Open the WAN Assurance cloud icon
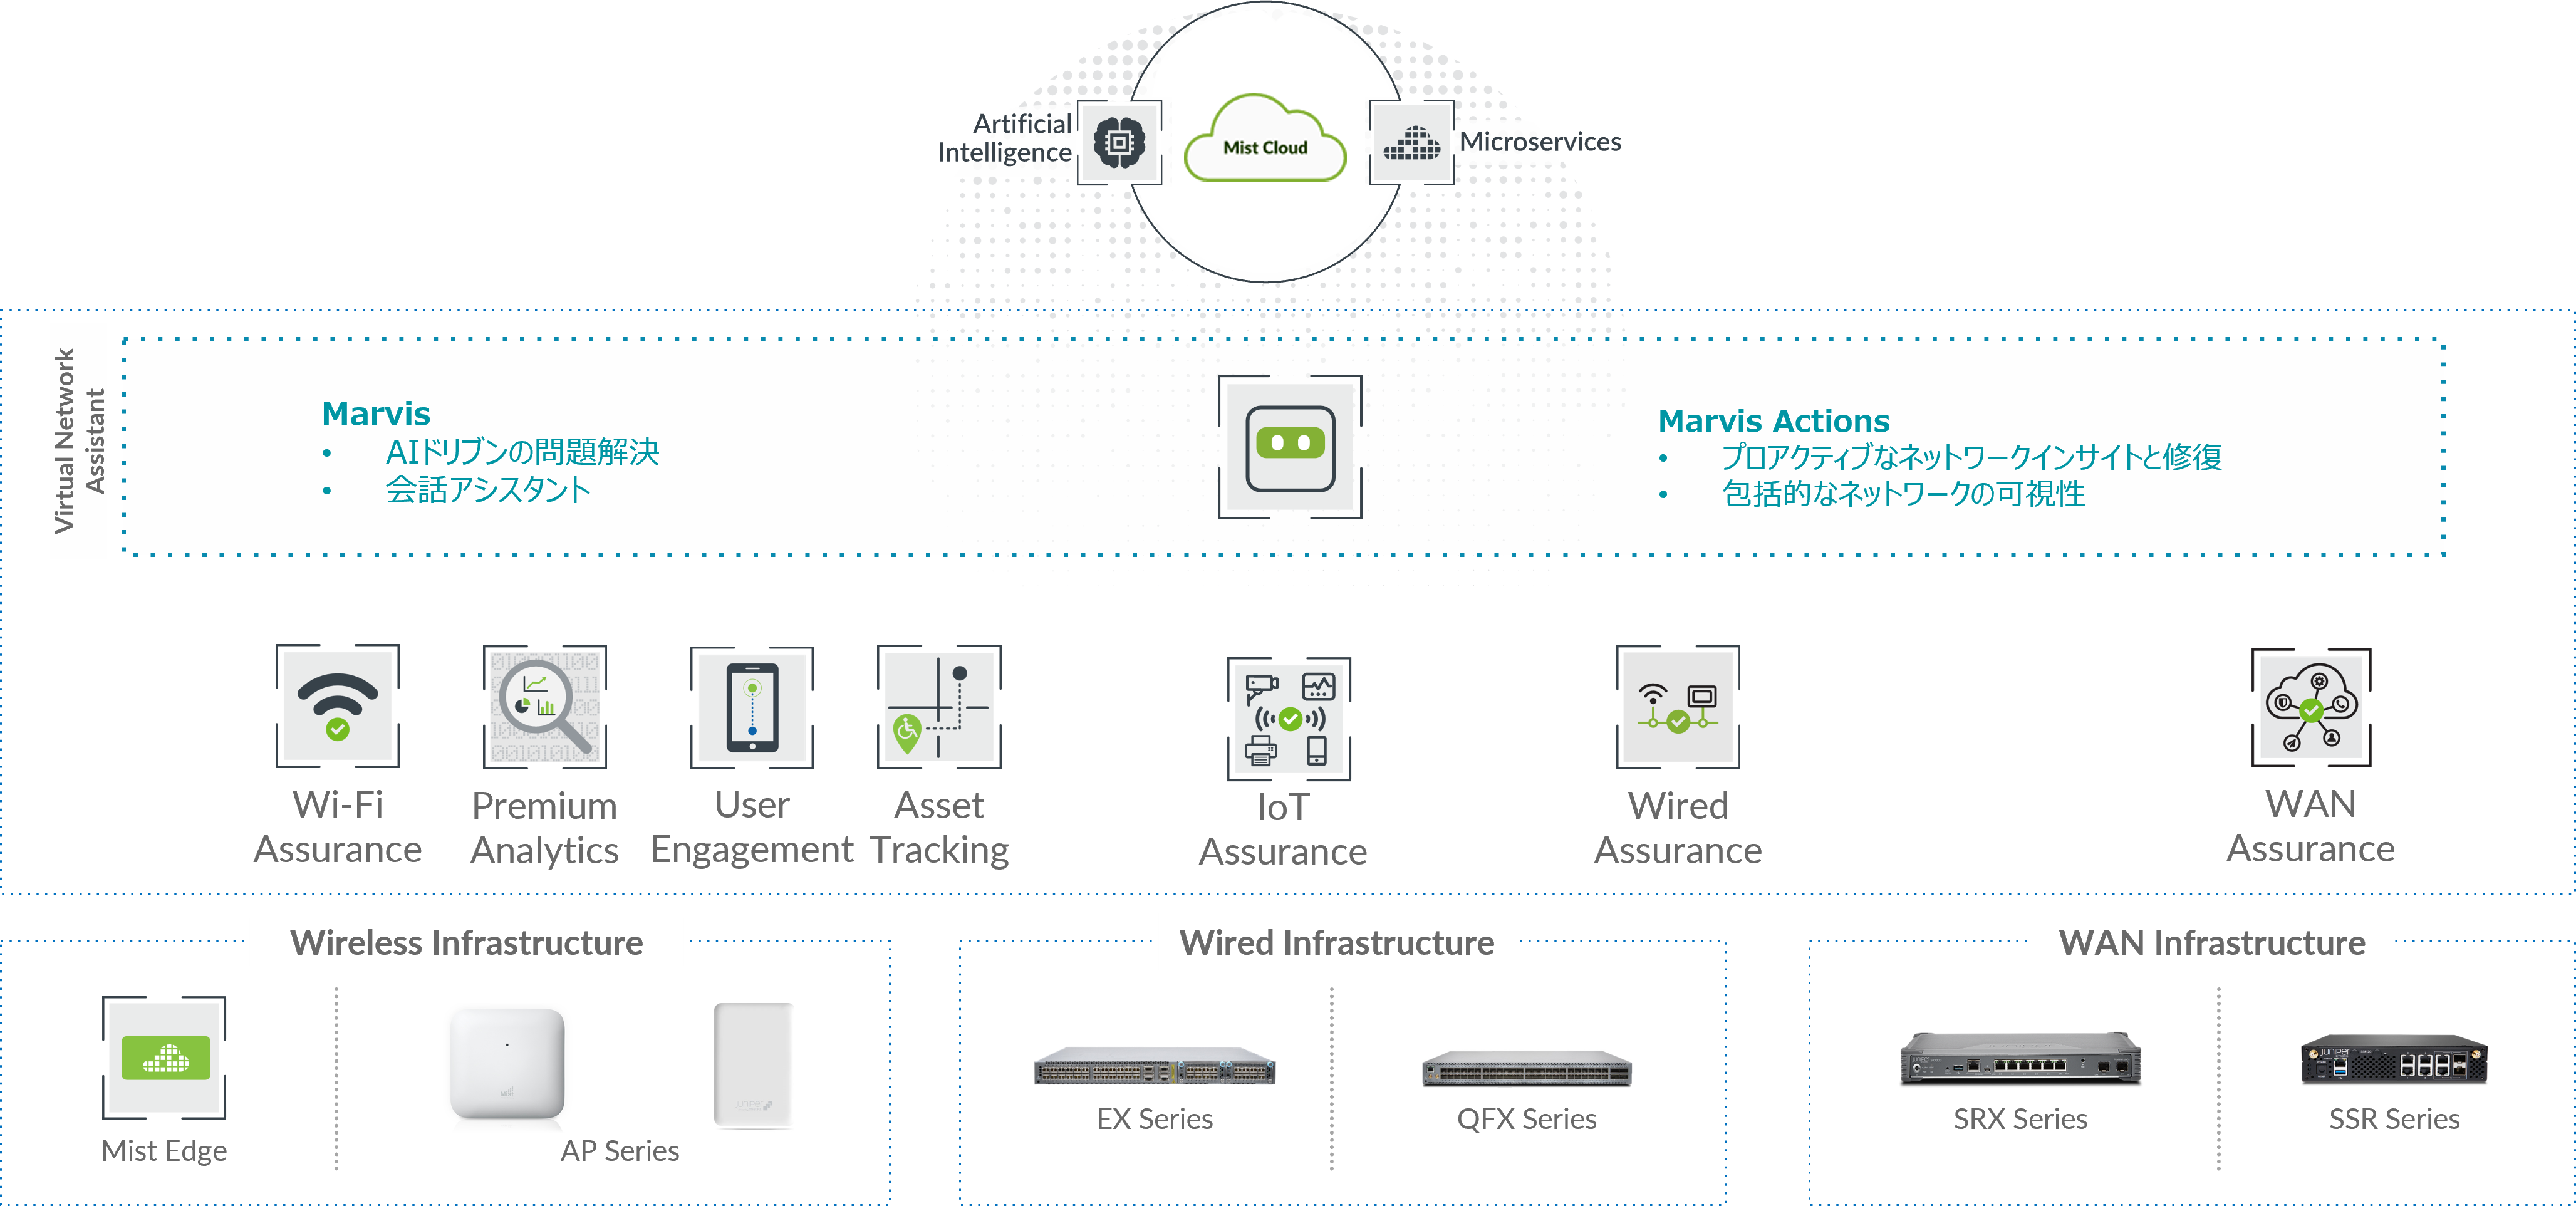The width and height of the screenshot is (2576, 1206). pos(2311,707)
